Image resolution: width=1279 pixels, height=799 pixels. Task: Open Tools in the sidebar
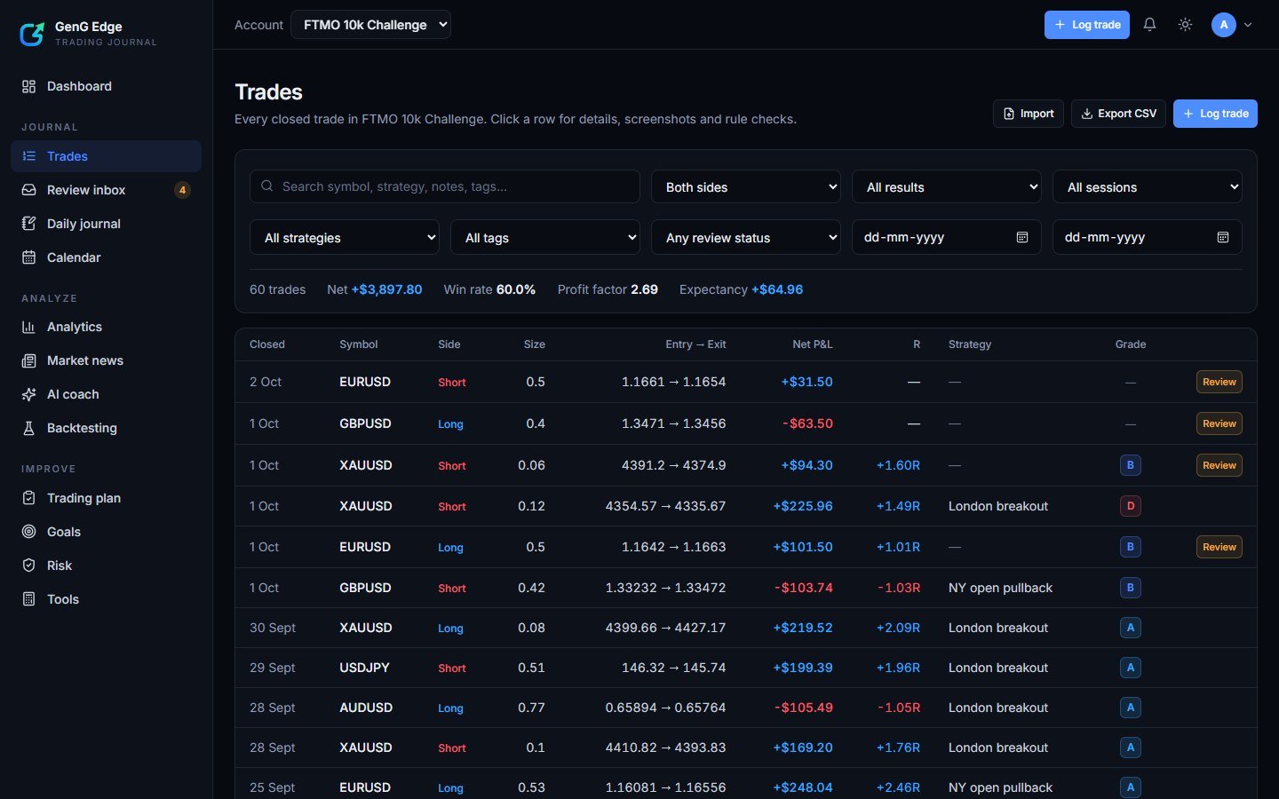tap(106, 599)
